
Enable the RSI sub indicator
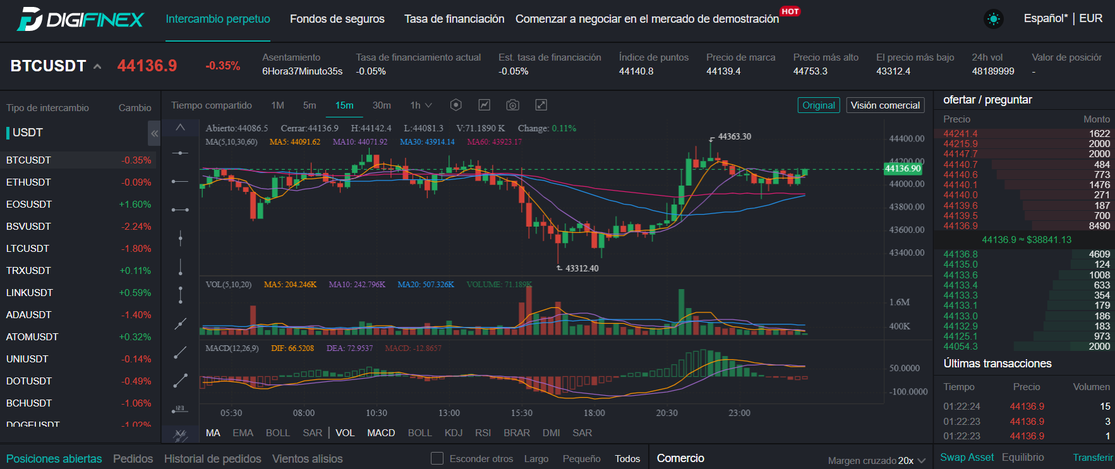(x=483, y=433)
